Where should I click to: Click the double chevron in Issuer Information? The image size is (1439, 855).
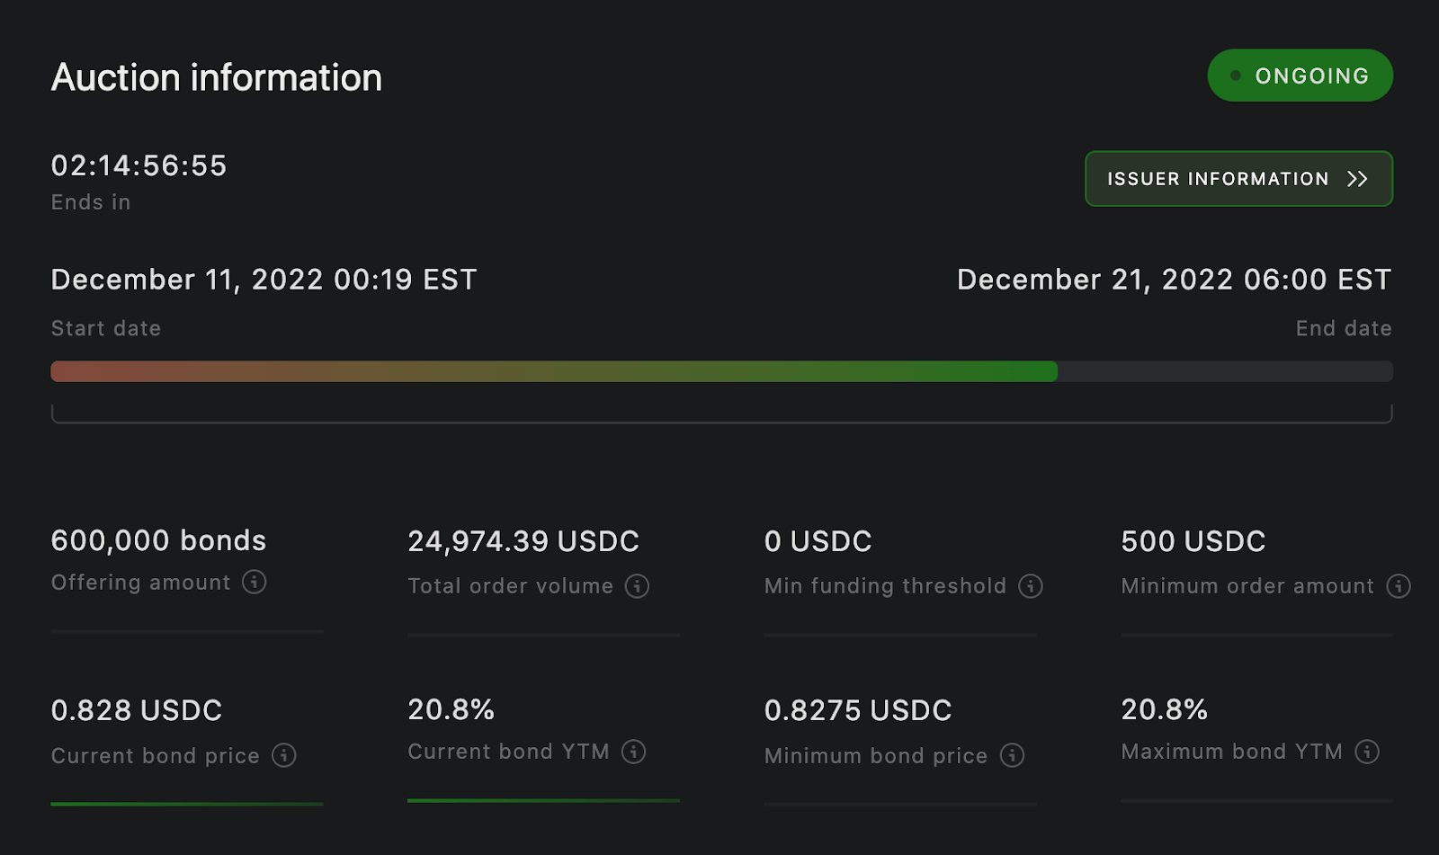click(1357, 179)
